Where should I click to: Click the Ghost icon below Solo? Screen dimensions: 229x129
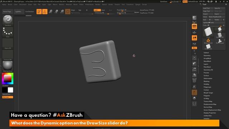point(194,98)
